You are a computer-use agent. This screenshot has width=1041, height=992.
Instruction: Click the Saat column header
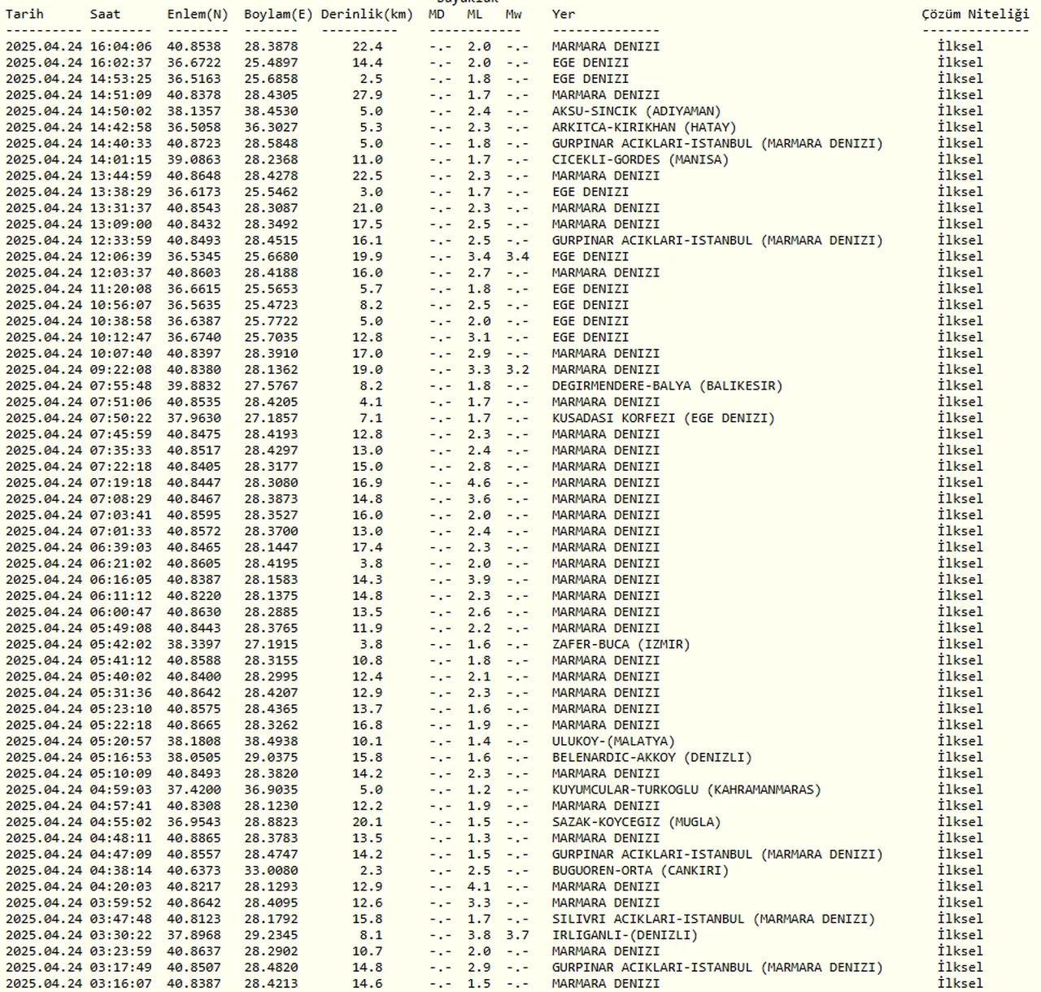pyautogui.click(x=105, y=14)
